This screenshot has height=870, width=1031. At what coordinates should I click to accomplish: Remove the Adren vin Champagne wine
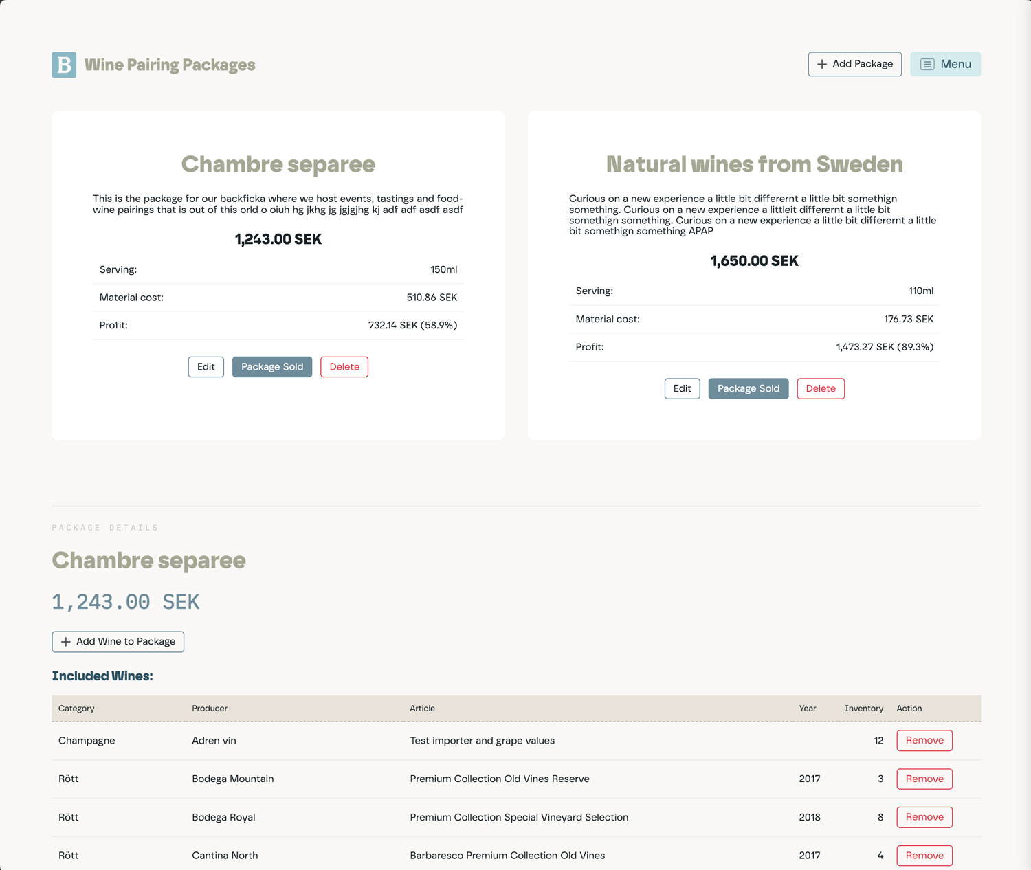pyautogui.click(x=924, y=740)
